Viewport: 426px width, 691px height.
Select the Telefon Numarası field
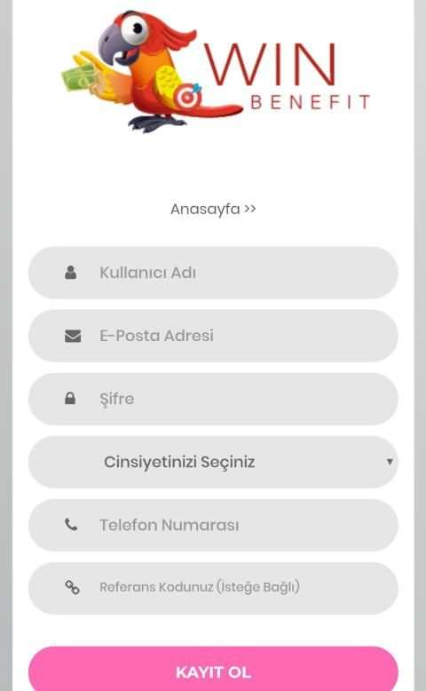pos(213,525)
